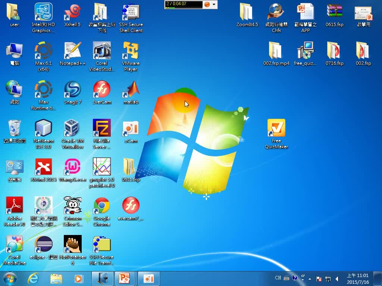Screen dimensions: 382x286
Task: Click the recorder timer display 2 / 0:04:07
Action: pos(184,4)
